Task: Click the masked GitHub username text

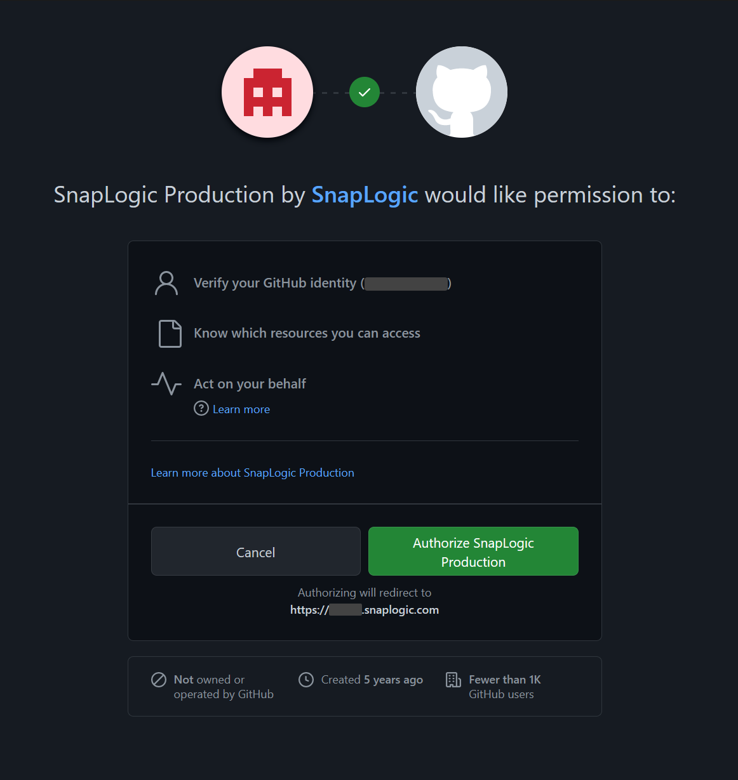Action: coord(406,283)
